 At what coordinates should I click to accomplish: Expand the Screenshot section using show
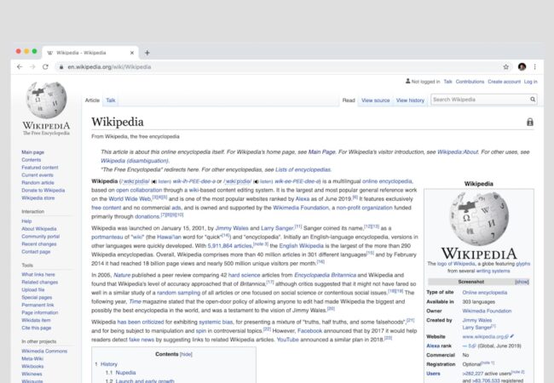pos(522,281)
